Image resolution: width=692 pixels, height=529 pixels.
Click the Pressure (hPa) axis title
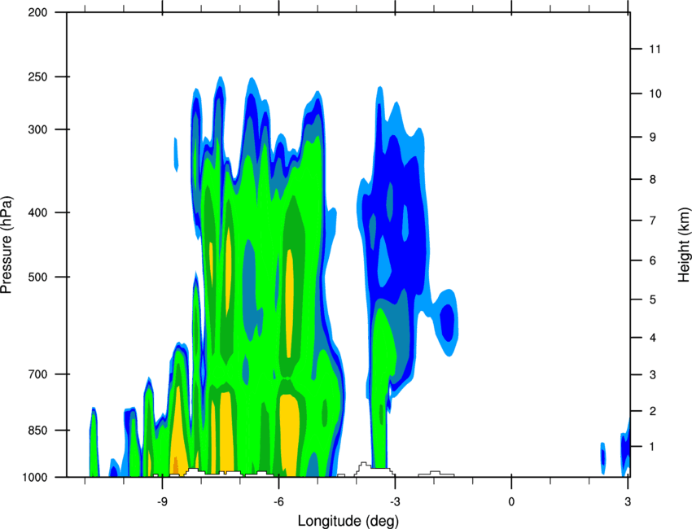tap(7, 245)
